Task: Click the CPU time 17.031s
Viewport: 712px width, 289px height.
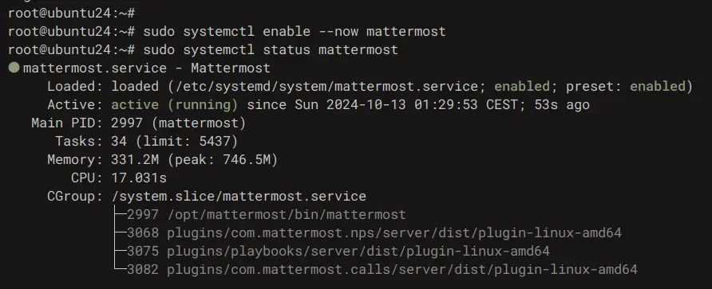Action: point(139,178)
